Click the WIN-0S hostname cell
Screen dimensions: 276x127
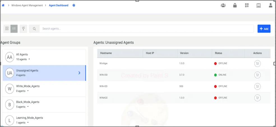pos(103,75)
